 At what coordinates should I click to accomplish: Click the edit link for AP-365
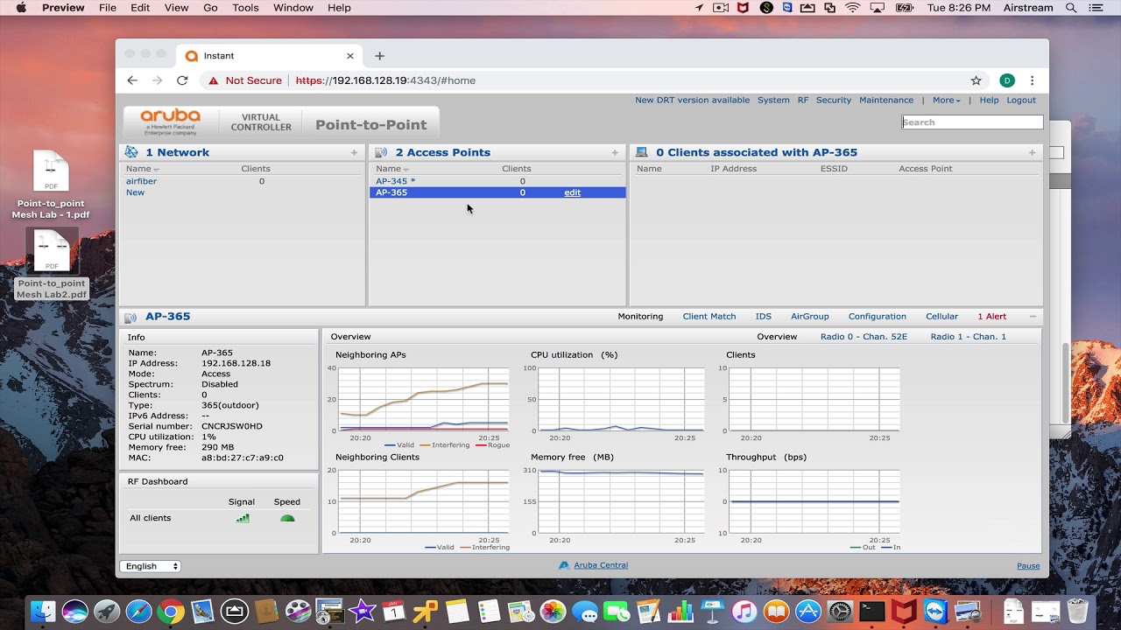[x=572, y=192]
